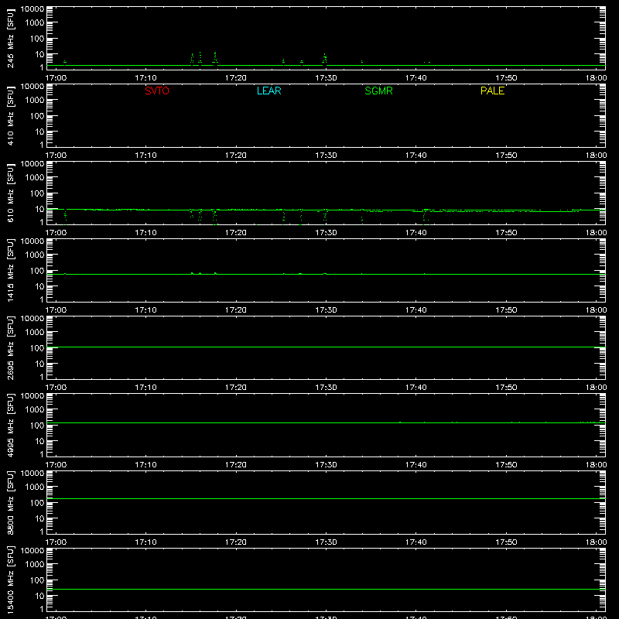This screenshot has width=619, height=619.
Task: Click the 1415 MHz [SFU] axis label
Action: 11,271
